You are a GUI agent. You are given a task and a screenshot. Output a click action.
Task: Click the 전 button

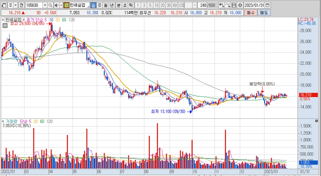(x=21, y=5)
